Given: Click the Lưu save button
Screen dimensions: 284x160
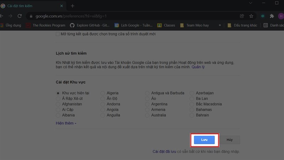Looking at the screenshot, I should 204,140.
